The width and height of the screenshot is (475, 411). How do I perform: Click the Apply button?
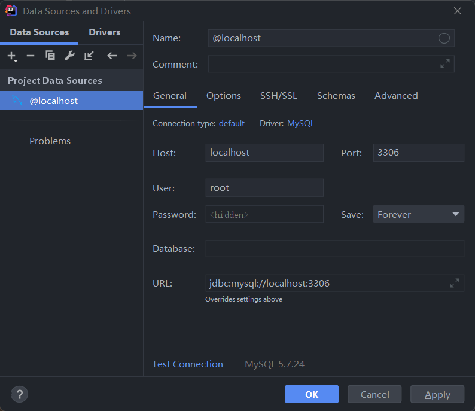click(437, 394)
